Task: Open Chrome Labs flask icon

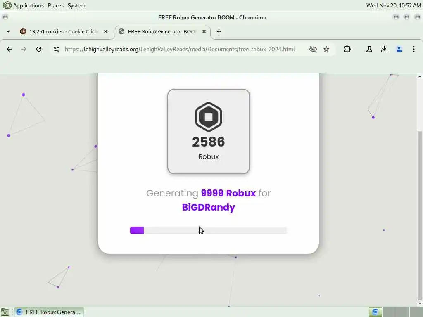Action: (369, 49)
